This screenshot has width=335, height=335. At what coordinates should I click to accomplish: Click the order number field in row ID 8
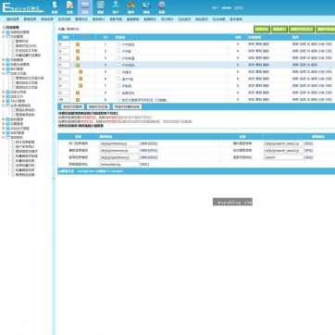(x=64, y=100)
